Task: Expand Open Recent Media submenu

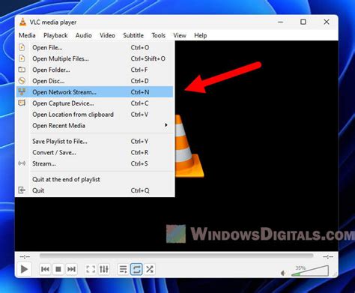Action: pyautogui.click(x=95, y=126)
